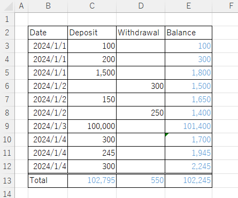The image size is (238, 198).
Task: Select row 5 header
Action: (x=7, y=73)
